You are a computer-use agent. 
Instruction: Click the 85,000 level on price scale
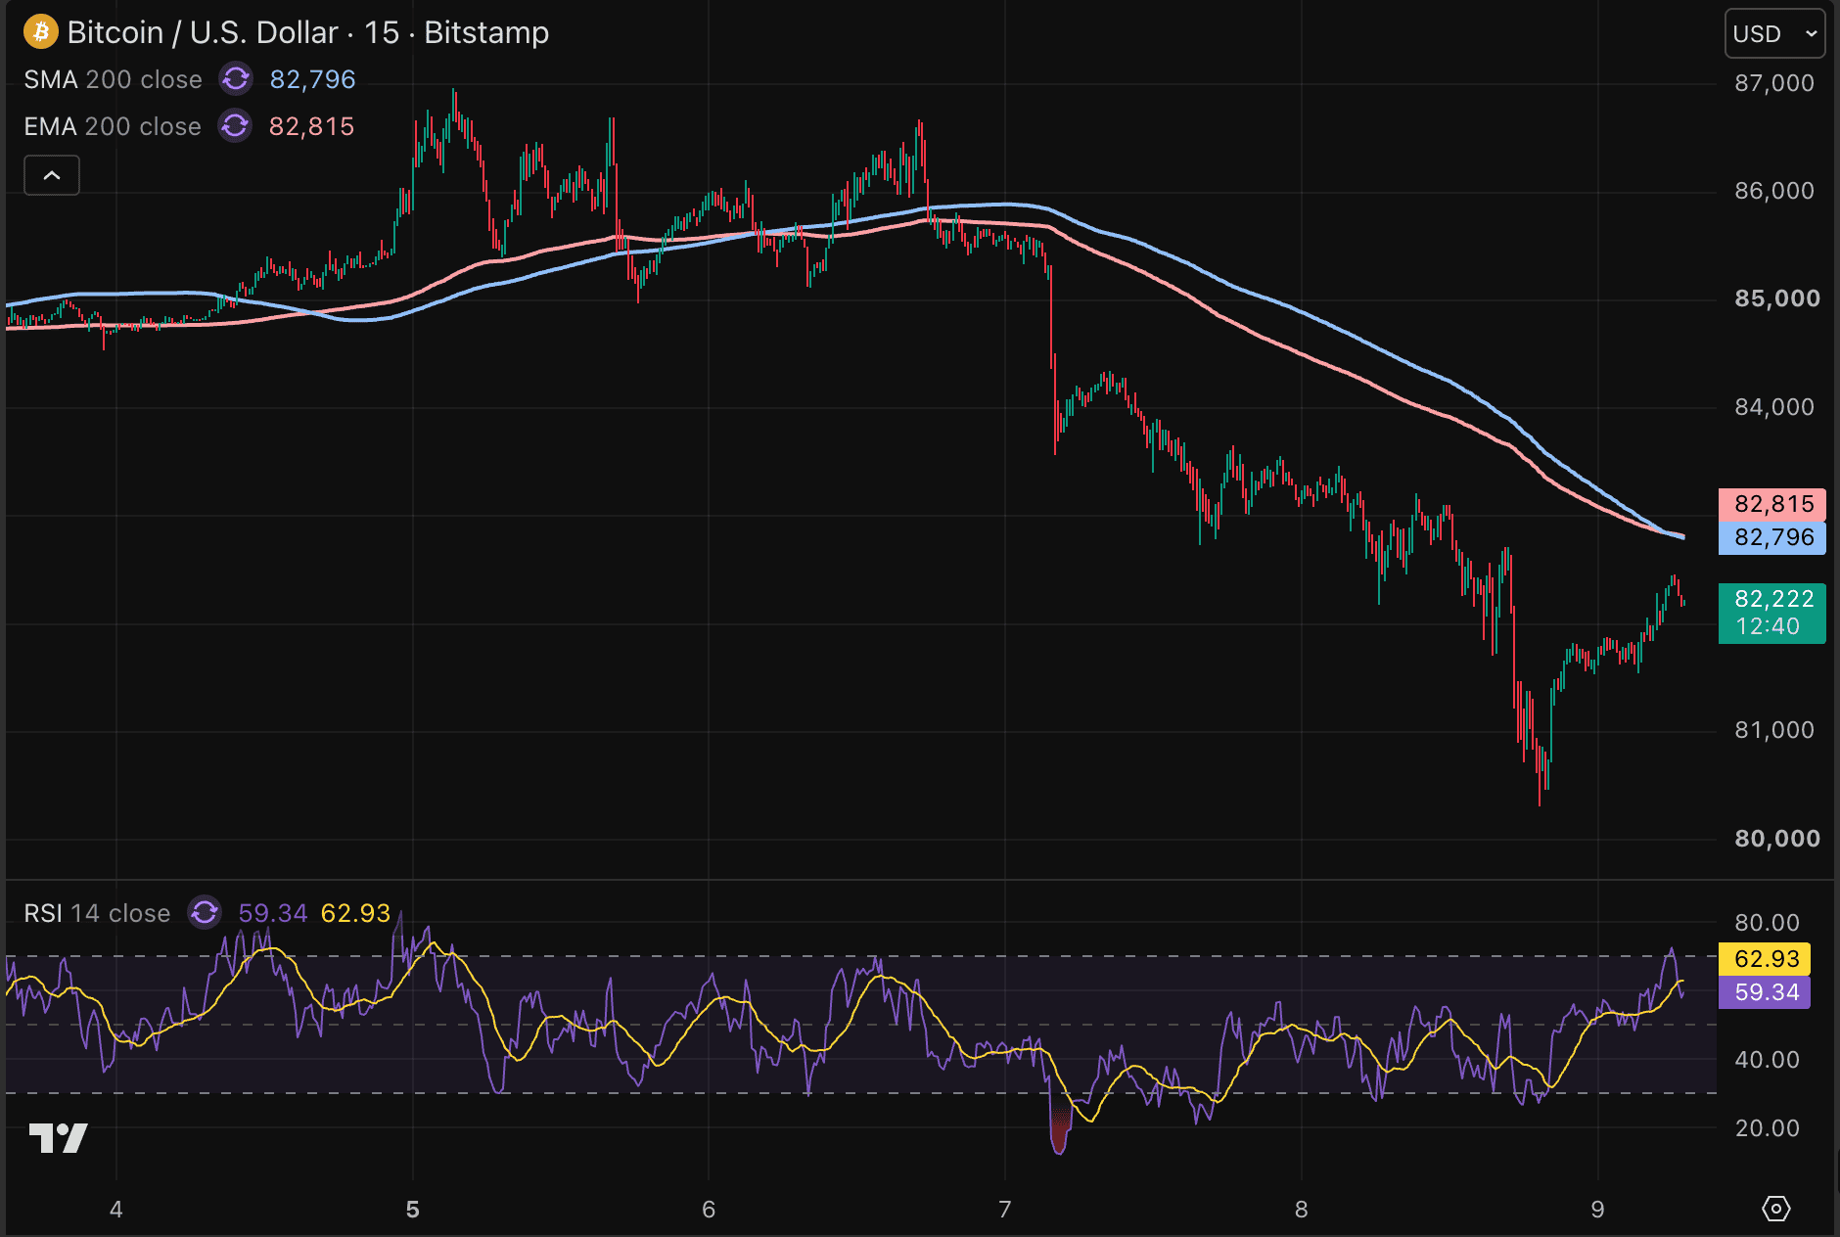[1777, 298]
